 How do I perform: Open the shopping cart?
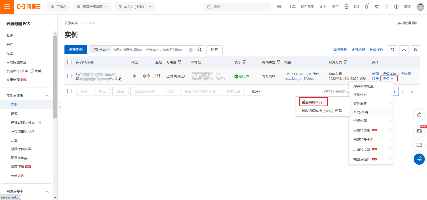tap(377, 6)
